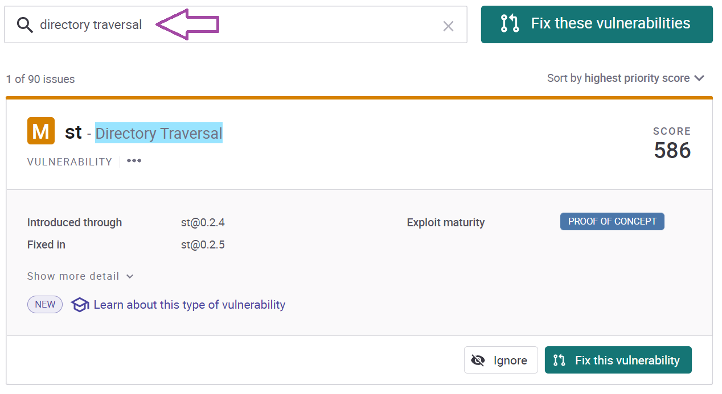Click the 586 priority score
Viewport: 722px width, 394px height.
(x=672, y=151)
